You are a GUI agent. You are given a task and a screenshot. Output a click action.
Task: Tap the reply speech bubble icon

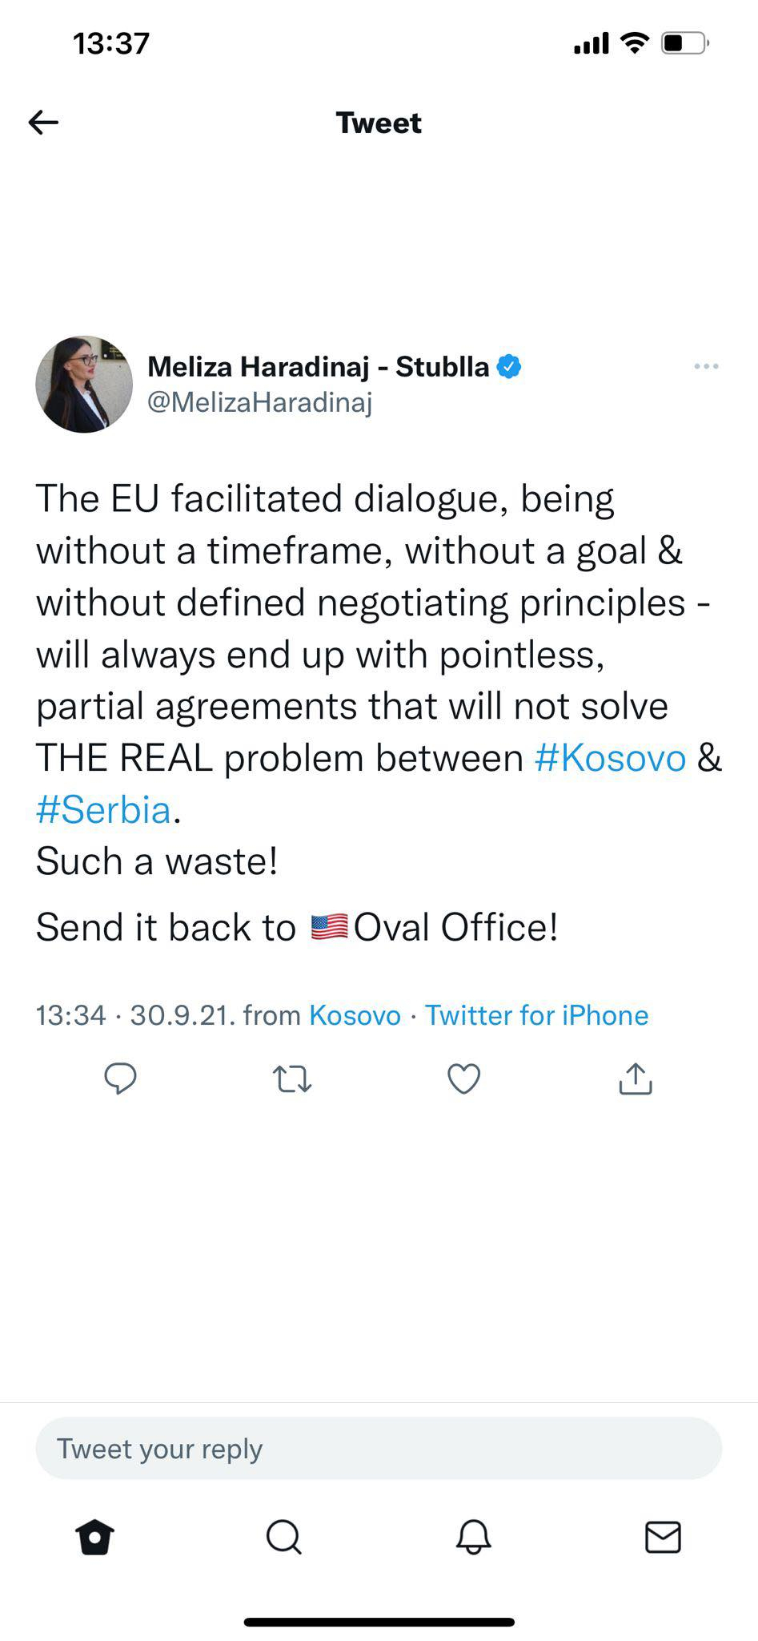pos(121,1079)
